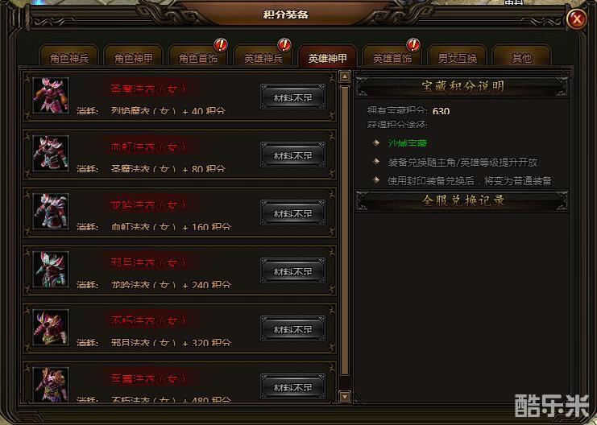Select the bottom 至尊法衣(女) armor icon

(x=51, y=385)
